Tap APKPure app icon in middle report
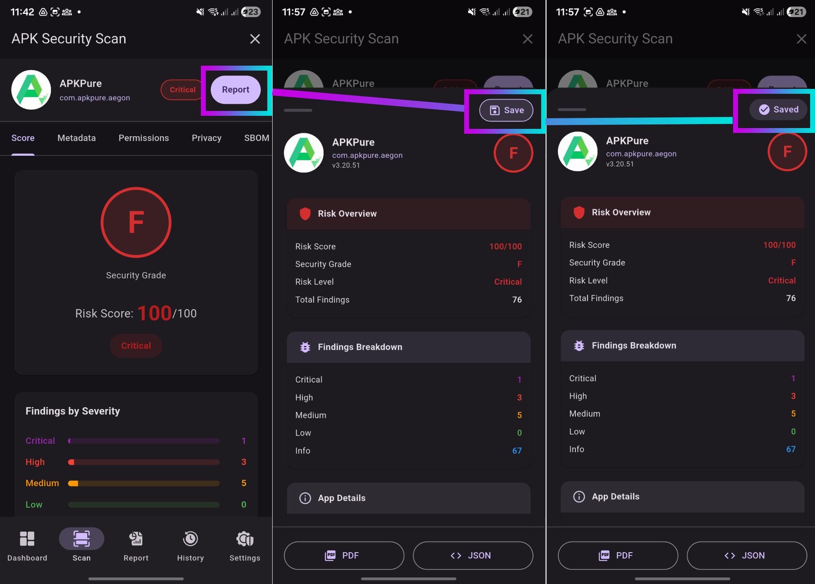Screen dimensions: 815x584 click(304, 153)
